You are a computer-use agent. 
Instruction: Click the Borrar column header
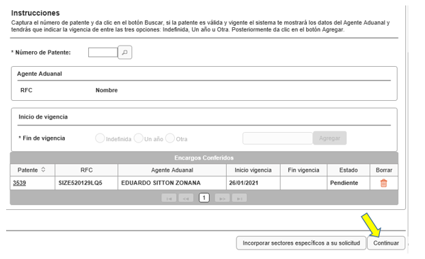coord(384,170)
